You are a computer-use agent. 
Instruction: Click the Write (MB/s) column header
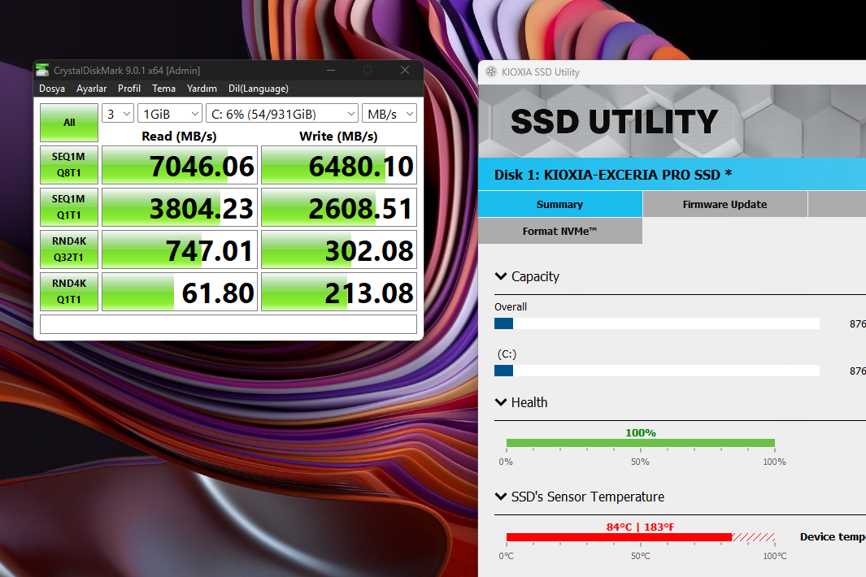(338, 137)
